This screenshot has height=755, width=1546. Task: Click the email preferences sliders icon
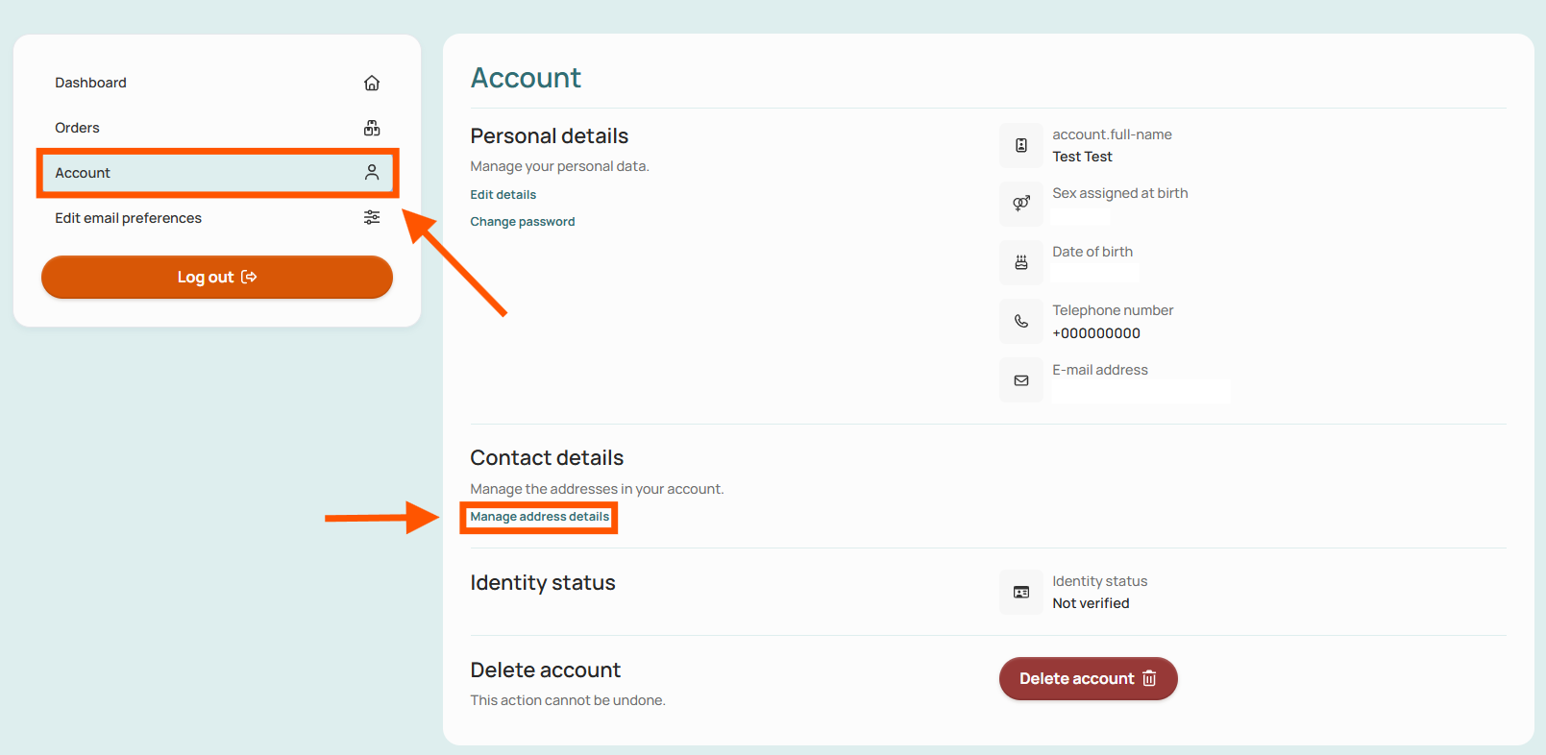click(x=372, y=218)
